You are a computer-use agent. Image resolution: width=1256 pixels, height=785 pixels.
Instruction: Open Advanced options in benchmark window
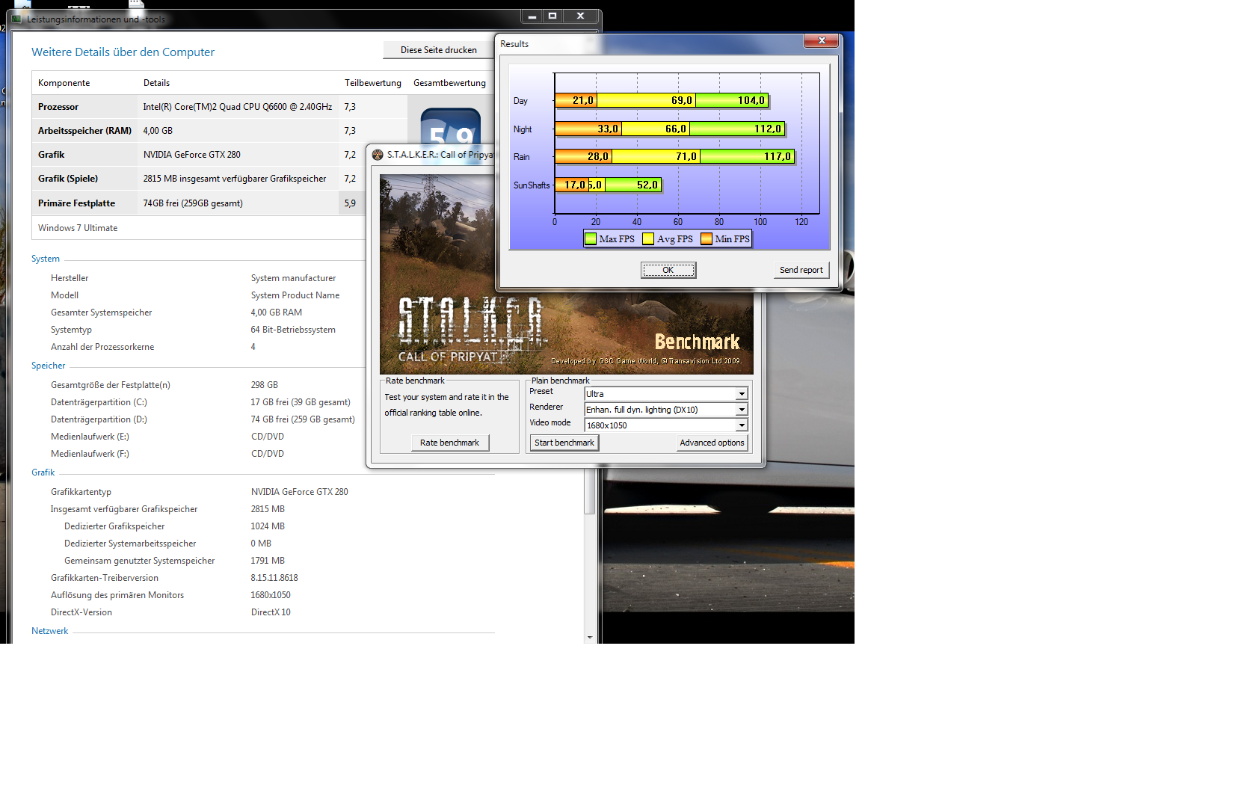[712, 443]
